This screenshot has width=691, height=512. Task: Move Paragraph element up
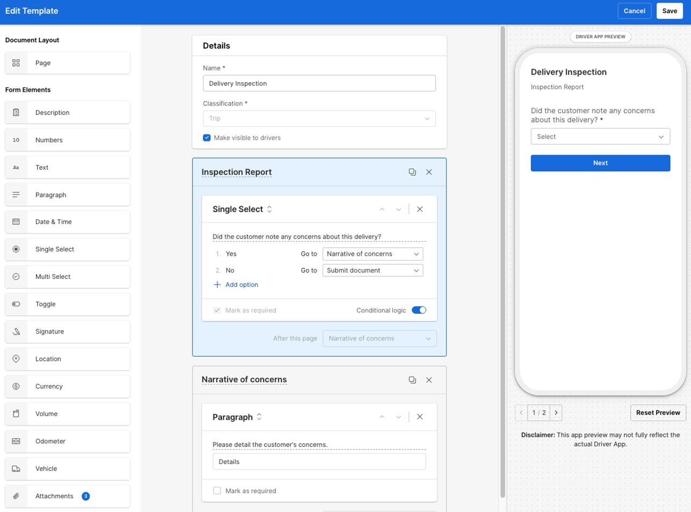coord(382,417)
